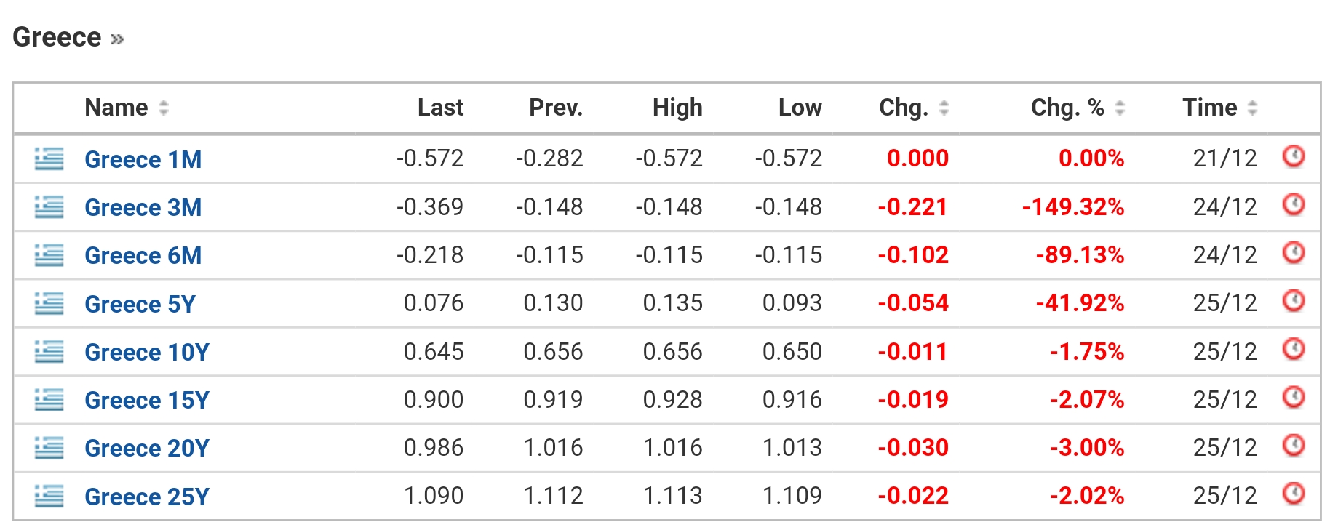Click the flag icon beside Greece 6M

(49, 255)
